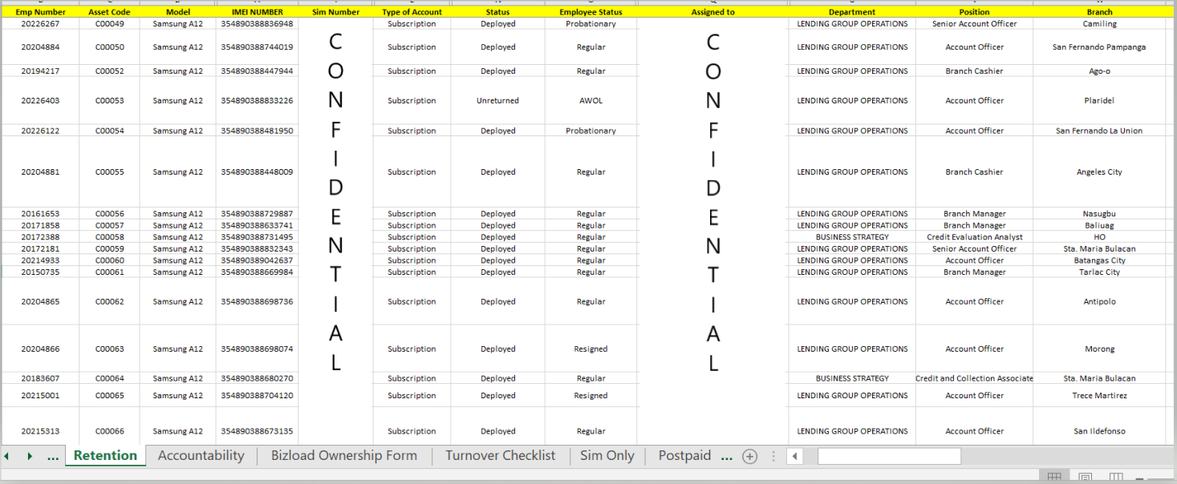Select the 'Angeles City' branch cell
This screenshot has height=484, width=1177.
pos(1099,172)
